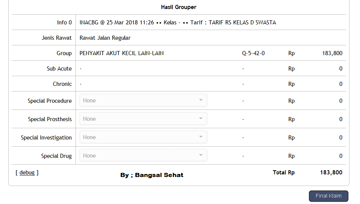Click the Group row tariff amount 183,800
Viewport: 360px width, 204px height.
332,53
